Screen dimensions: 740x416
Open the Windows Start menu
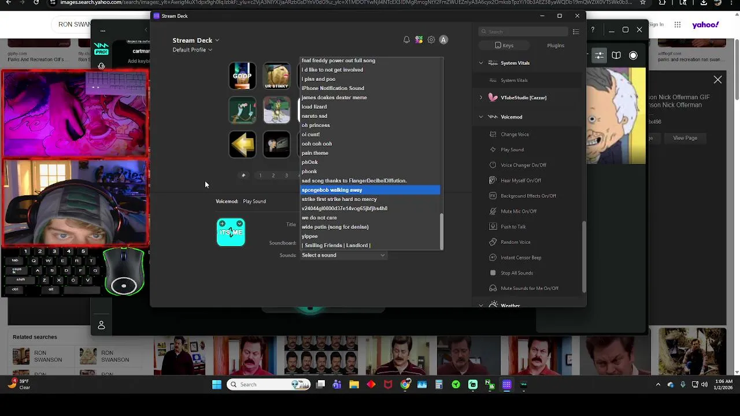point(217,385)
